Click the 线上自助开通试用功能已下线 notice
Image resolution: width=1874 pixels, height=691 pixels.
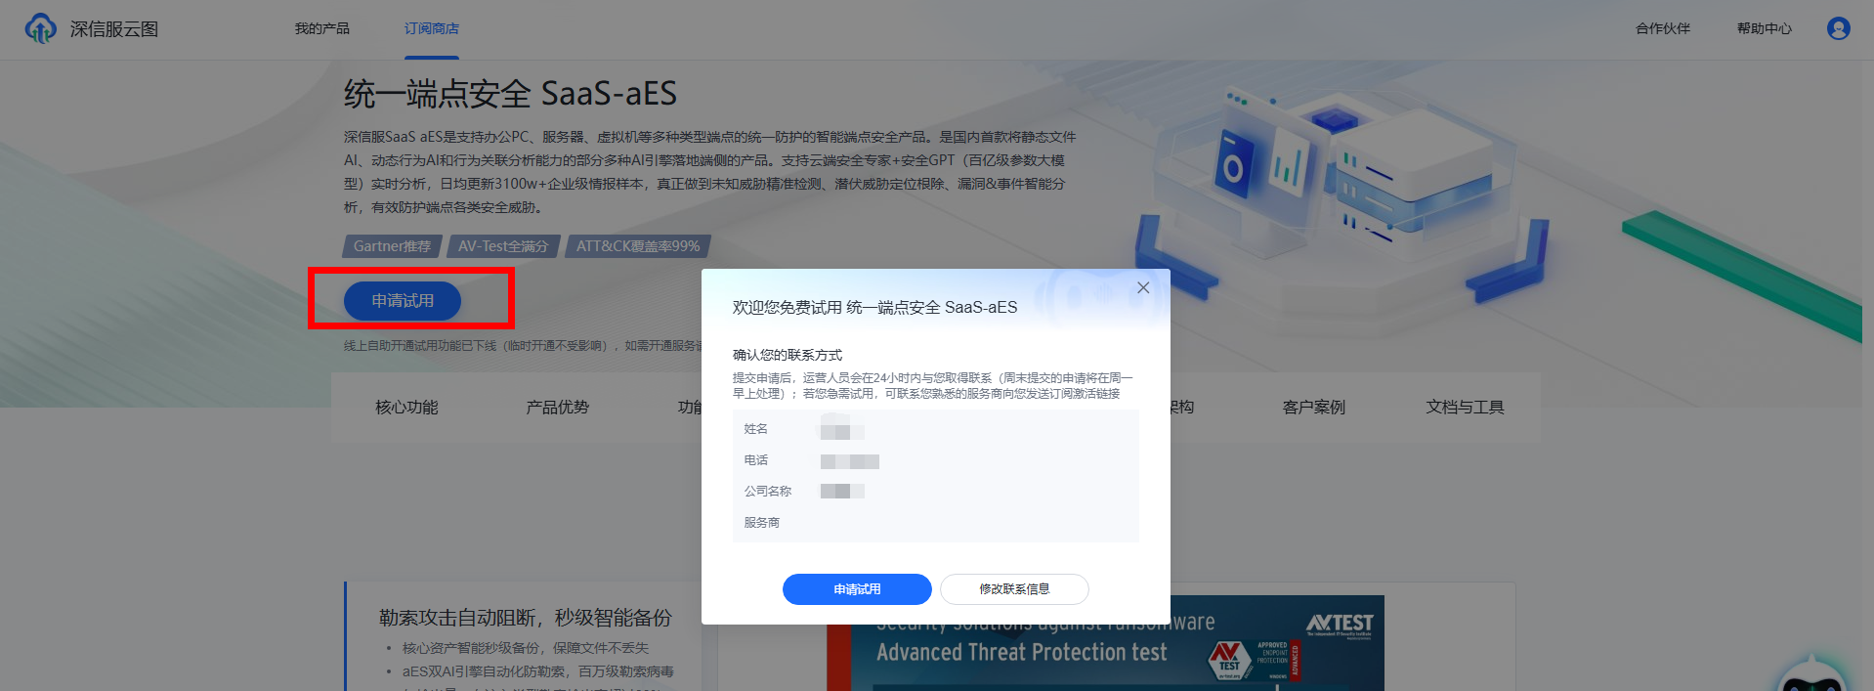click(523, 346)
